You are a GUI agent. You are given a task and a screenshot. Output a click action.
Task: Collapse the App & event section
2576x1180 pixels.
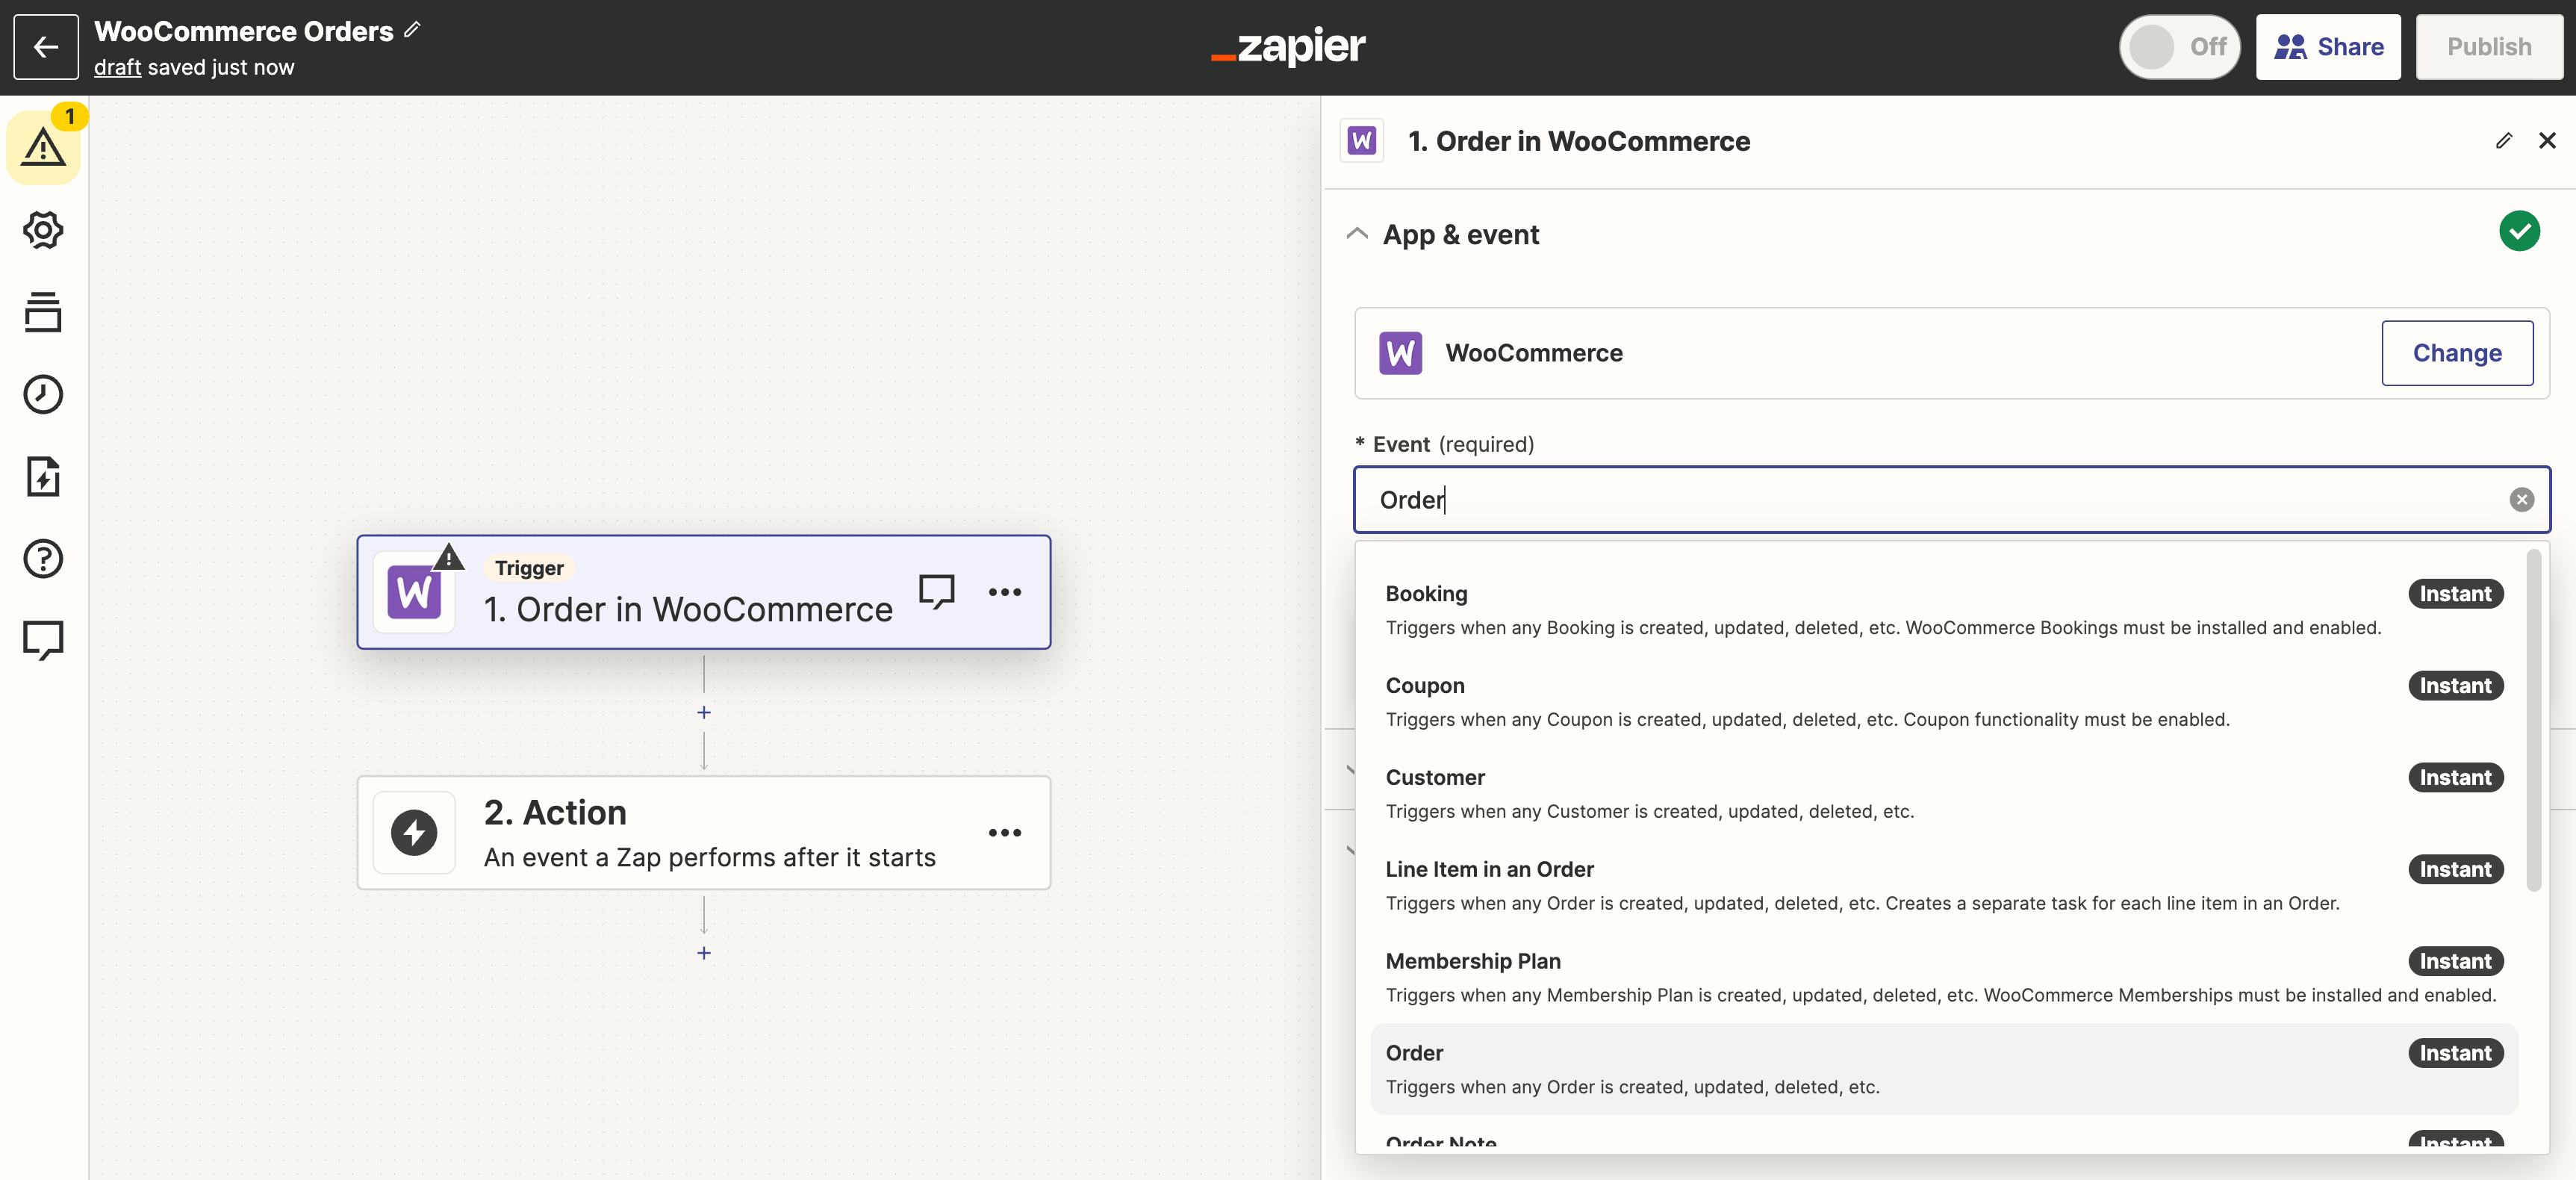tap(1356, 234)
